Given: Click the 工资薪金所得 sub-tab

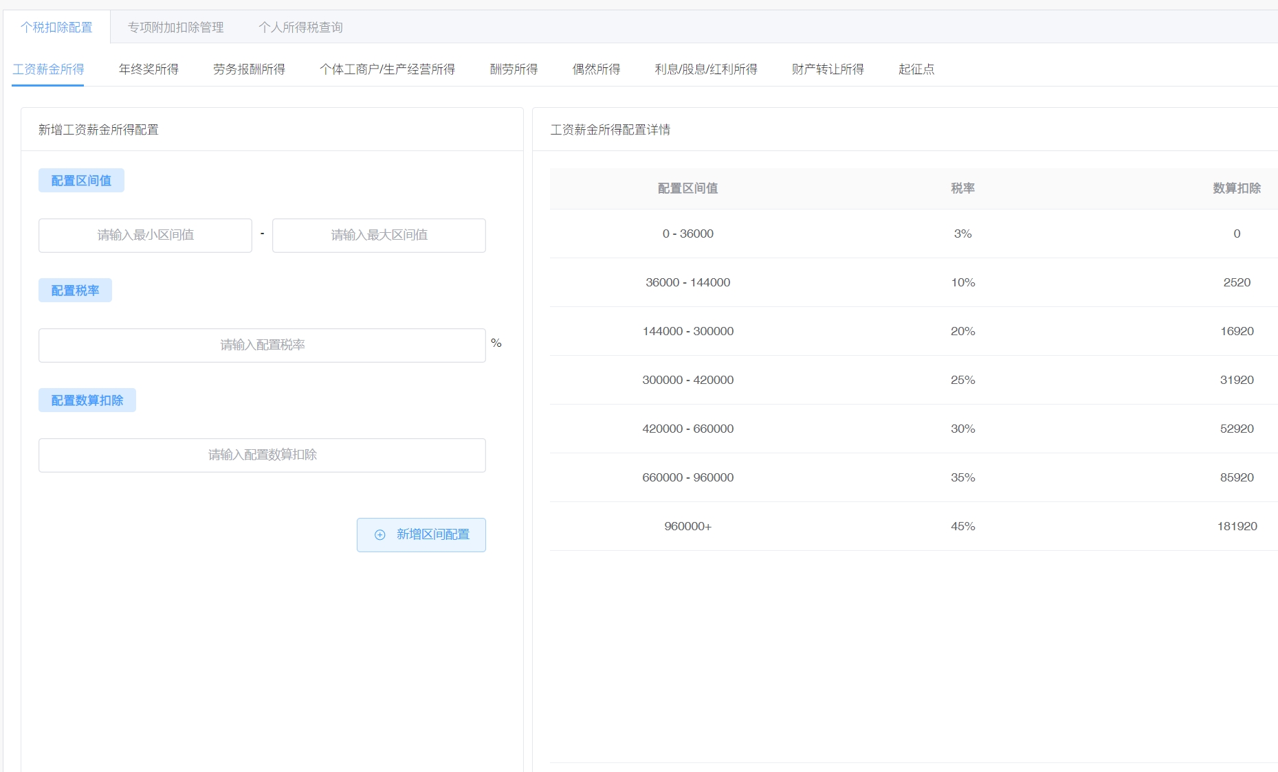Looking at the screenshot, I should 48,69.
